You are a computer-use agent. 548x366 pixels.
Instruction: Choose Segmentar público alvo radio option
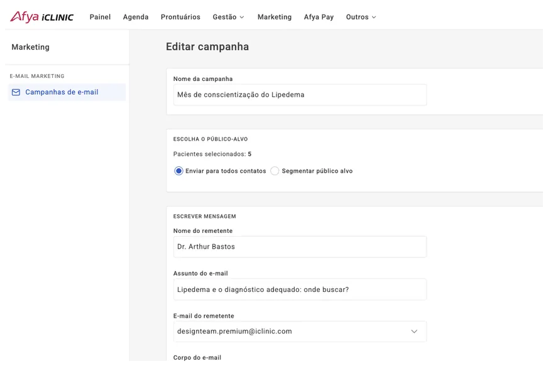pyautogui.click(x=275, y=171)
